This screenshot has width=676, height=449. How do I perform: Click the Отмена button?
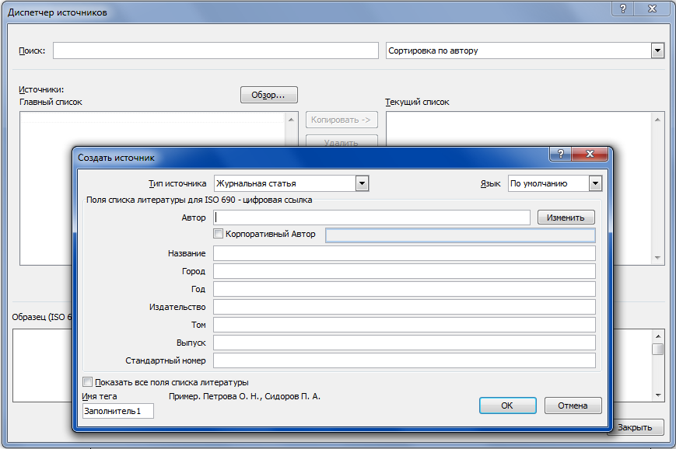click(573, 405)
